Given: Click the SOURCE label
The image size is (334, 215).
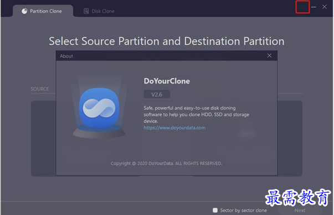Looking at the screenshot, I should tap(40, 89).
